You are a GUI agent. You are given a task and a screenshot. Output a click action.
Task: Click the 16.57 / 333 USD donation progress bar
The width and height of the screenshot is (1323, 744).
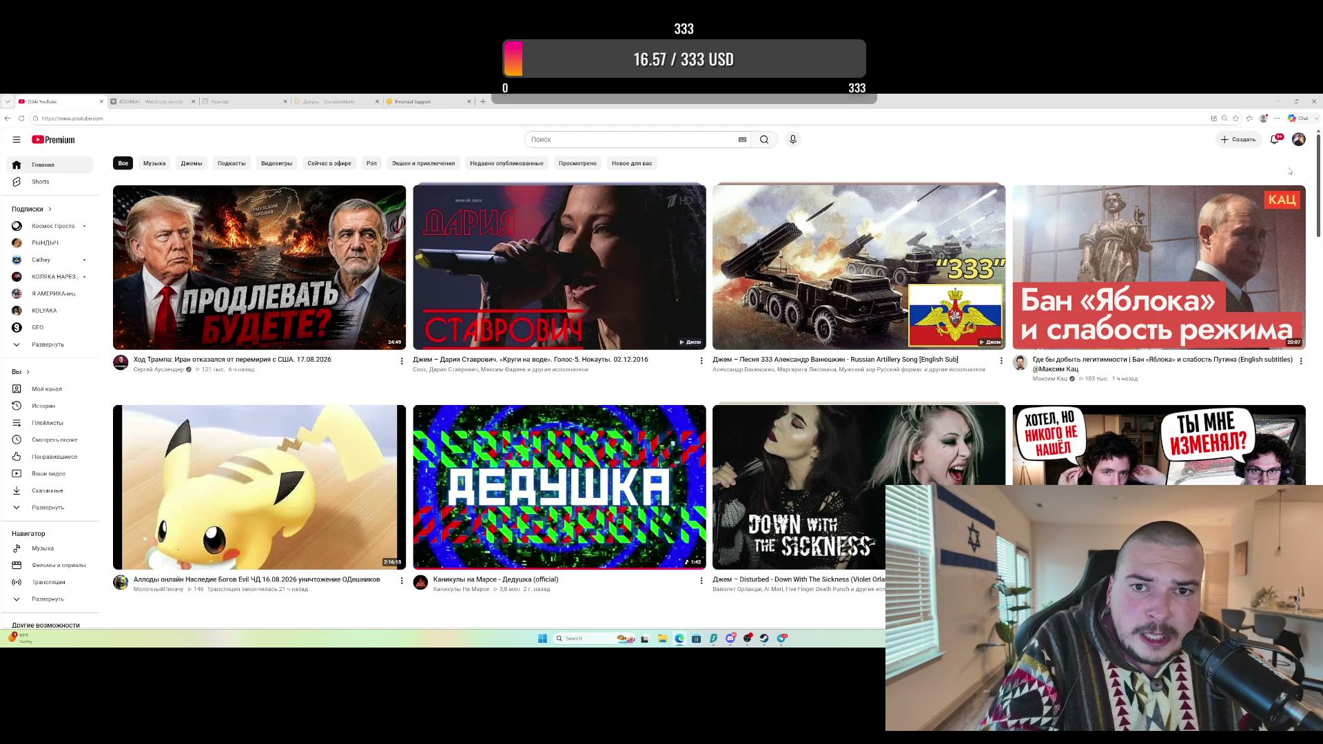pyautogui.click(x=684, y=59)
